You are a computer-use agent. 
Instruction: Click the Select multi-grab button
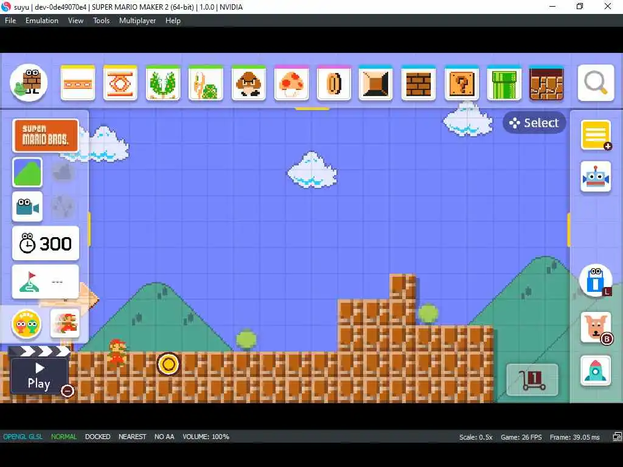click(x=534, y=123)
